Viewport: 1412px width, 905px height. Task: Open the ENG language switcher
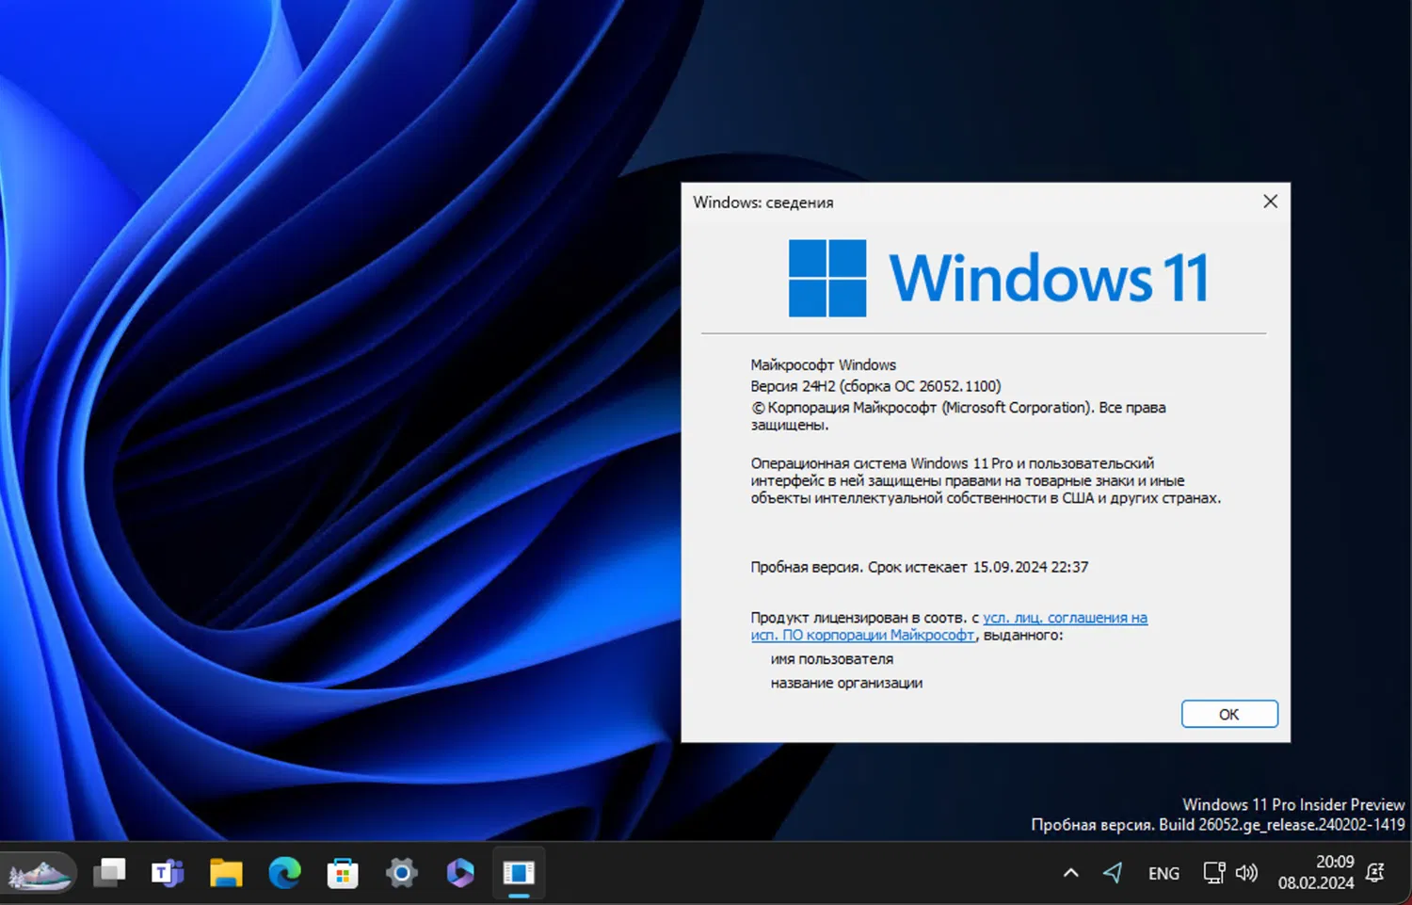click(x=1163, y=872)
